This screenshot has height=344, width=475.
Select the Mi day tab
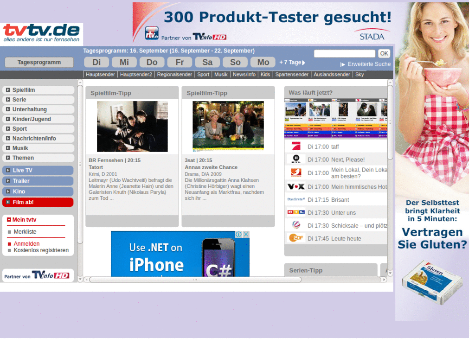(x=124, y=62)
